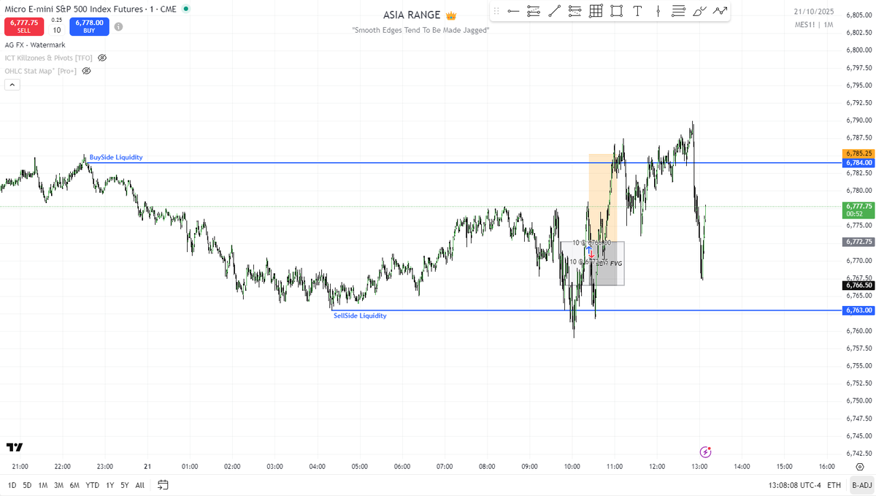876x496 pixels.
Task: Toggle B-ADJ back adjustment
Action: (861, 484)
